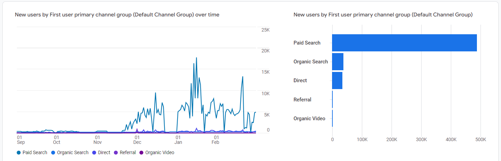Viewport: 501px width, 161px height.
Task: Click the Referral bar chart row label
Action: [302, 100]
